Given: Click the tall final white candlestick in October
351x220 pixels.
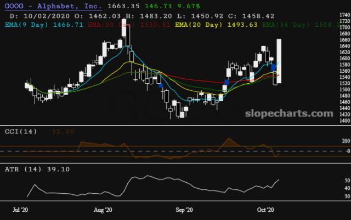Looking at the screenshot, I should tap(279, 61).
